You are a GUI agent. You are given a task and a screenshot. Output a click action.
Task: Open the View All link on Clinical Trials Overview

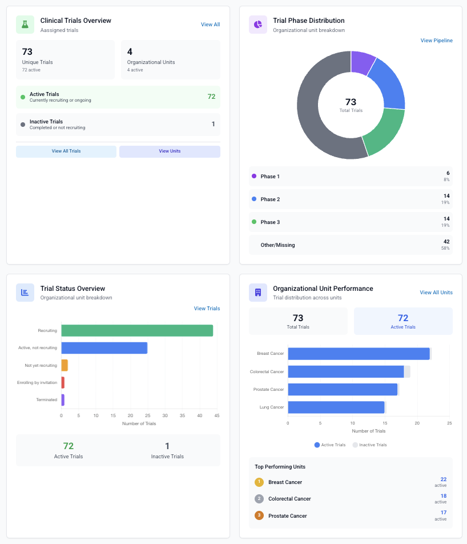[210, 25]
